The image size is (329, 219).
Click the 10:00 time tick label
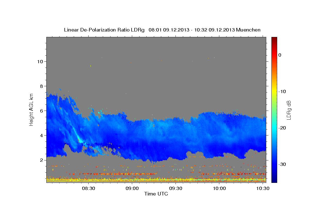click(220, 189)
